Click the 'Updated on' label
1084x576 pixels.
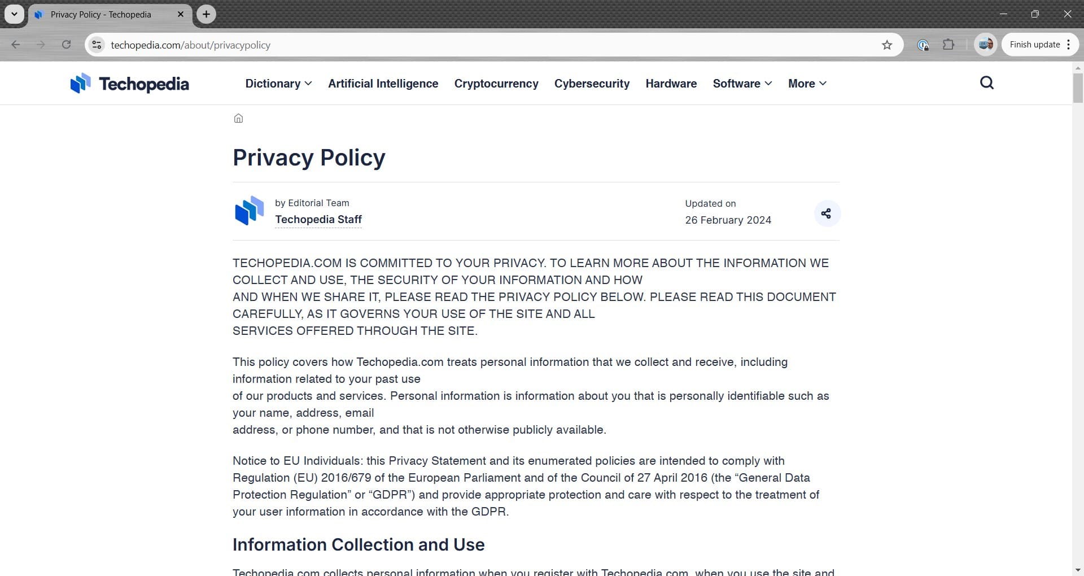[x=710, y=204]
